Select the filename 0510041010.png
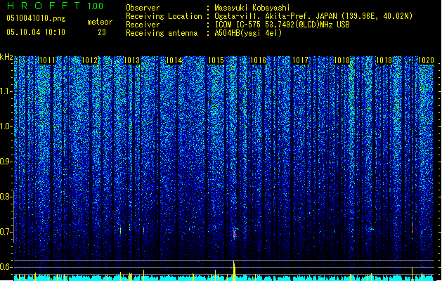Viewport: 442px width, 281px height. pos(36,18)
